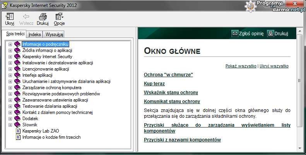
Task: Switch to the Indeks tab
Action: point(35,34)
